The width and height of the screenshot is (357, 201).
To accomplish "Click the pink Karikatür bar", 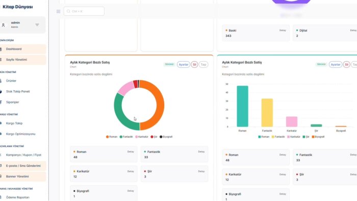I will click(292, 121).
